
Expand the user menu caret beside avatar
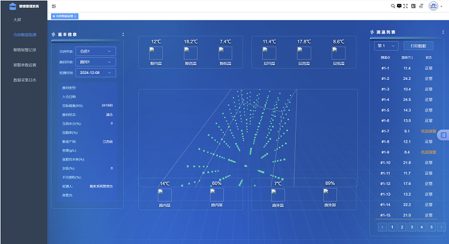tap(442, 7)
